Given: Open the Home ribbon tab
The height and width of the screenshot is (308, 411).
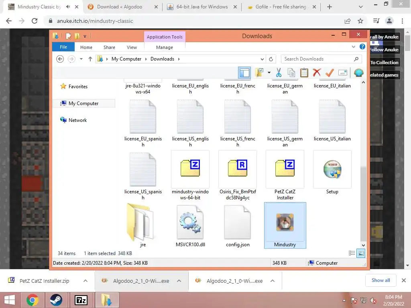Looking at the screenshot, I should [86, 47].
